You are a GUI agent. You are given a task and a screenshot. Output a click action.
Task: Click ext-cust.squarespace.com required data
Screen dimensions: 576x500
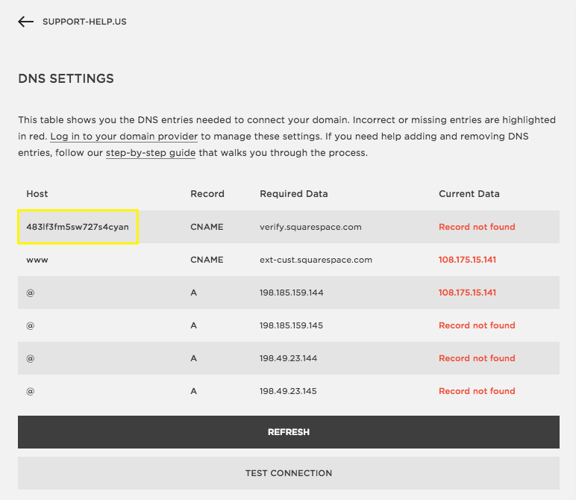316,260
